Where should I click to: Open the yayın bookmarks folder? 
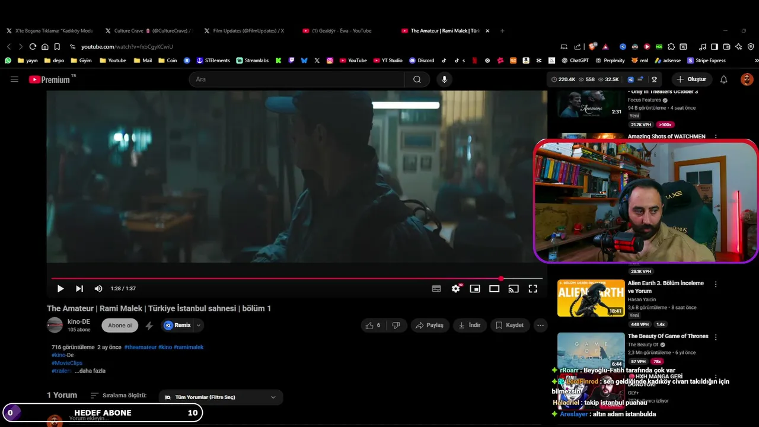28,60
